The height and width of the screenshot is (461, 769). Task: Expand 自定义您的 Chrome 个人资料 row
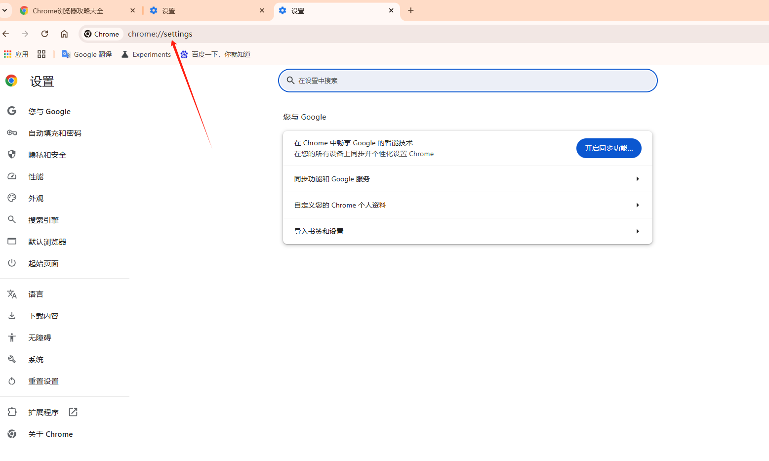[468, 205]
